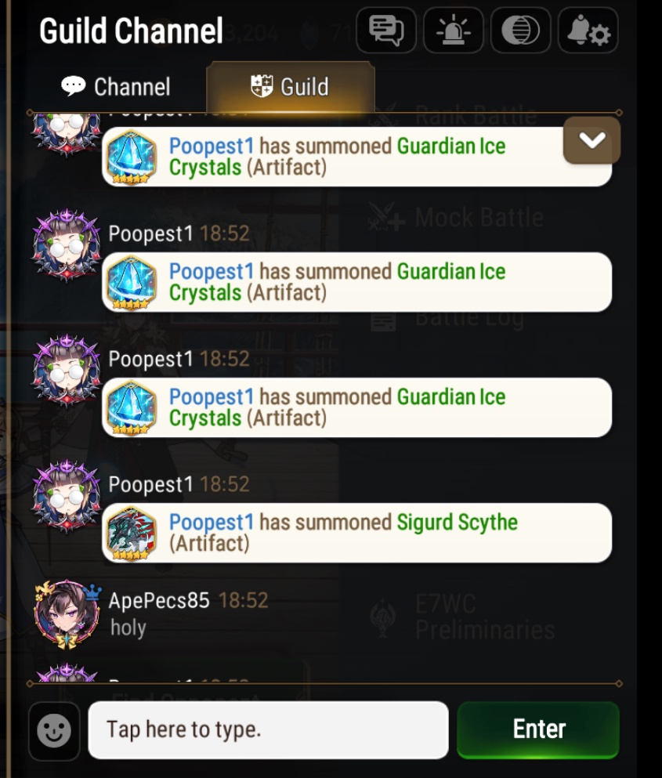Select the Guild tab

click(x=291, y=87)
